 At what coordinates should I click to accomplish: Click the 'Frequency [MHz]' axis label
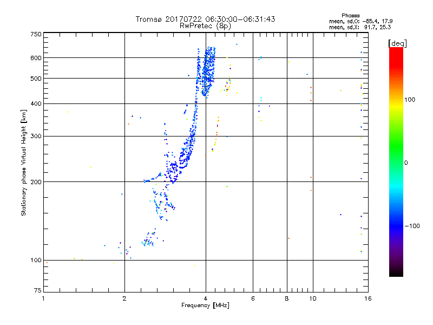tap(205, 305)
